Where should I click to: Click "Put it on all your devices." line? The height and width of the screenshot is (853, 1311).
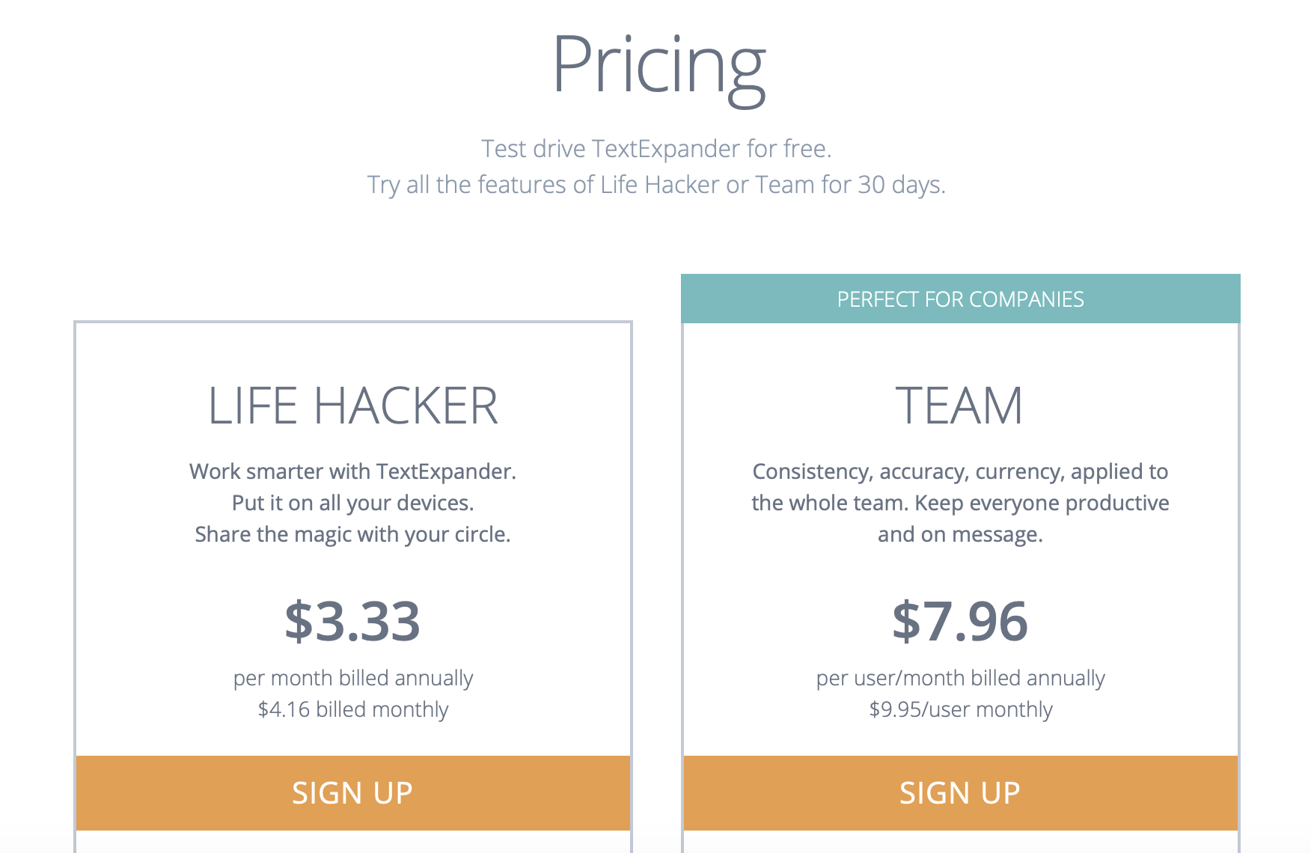tap(352, 503)
